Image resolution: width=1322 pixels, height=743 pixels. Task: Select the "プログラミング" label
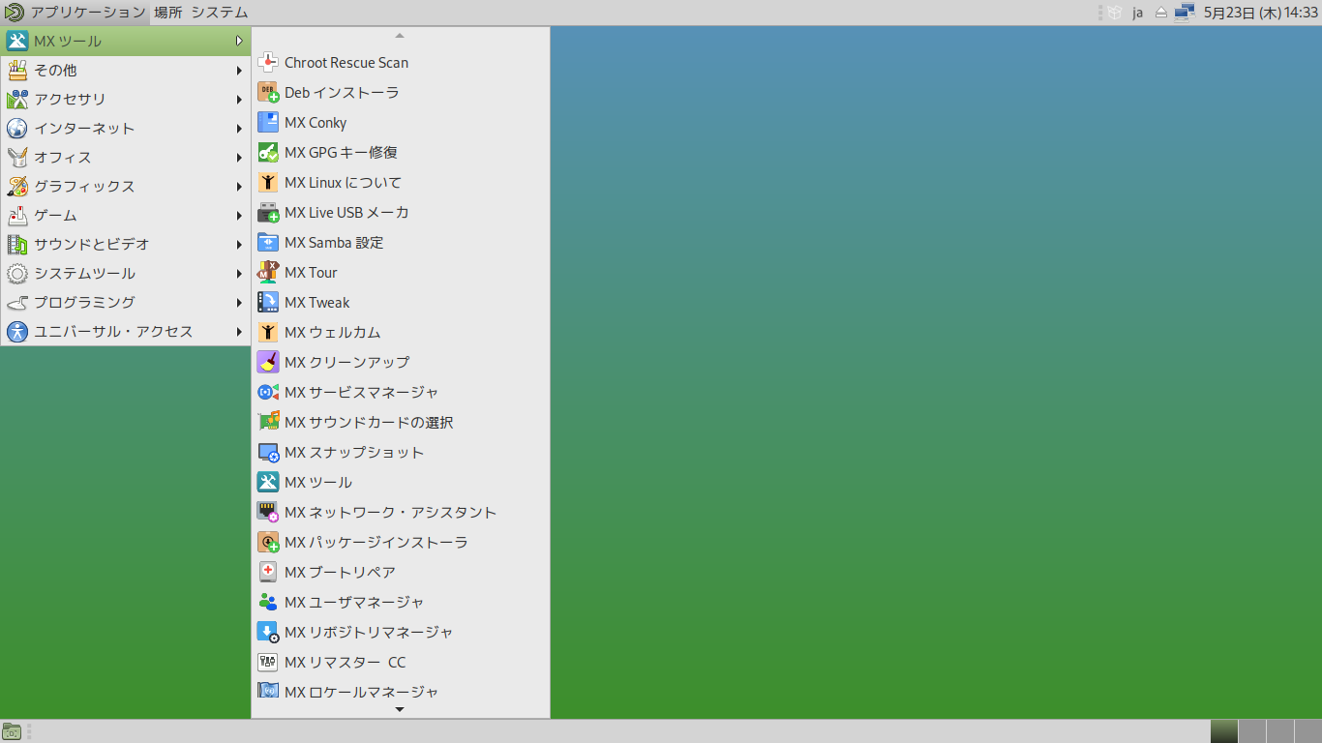coord(84,303)
